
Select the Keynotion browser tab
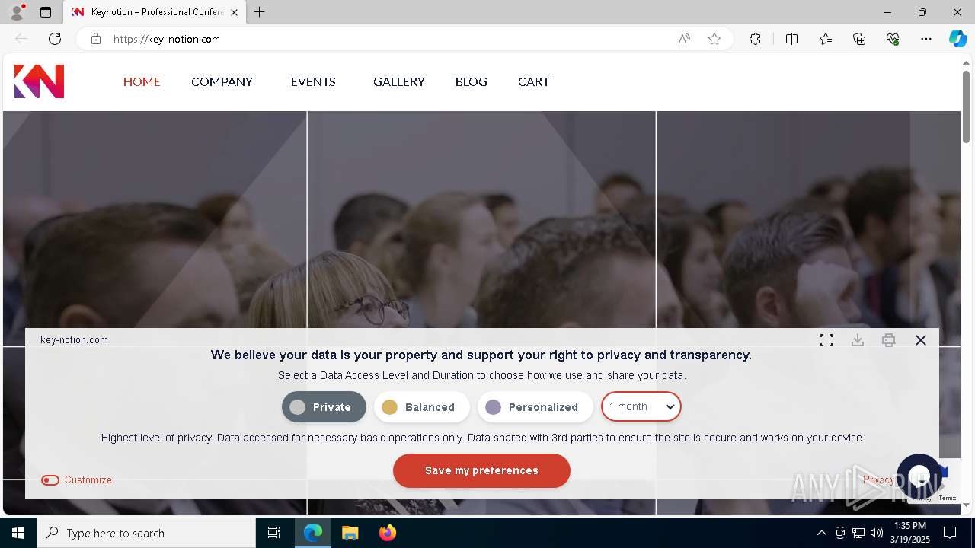(x=155, y=12)
